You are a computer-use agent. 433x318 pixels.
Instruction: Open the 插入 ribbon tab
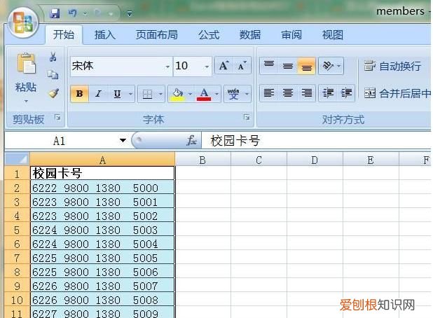(x=105, y=35)
